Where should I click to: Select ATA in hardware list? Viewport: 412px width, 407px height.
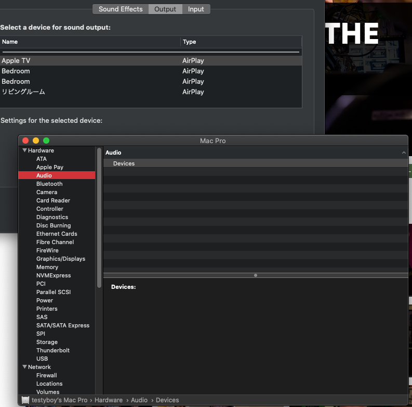pos(42,159)
